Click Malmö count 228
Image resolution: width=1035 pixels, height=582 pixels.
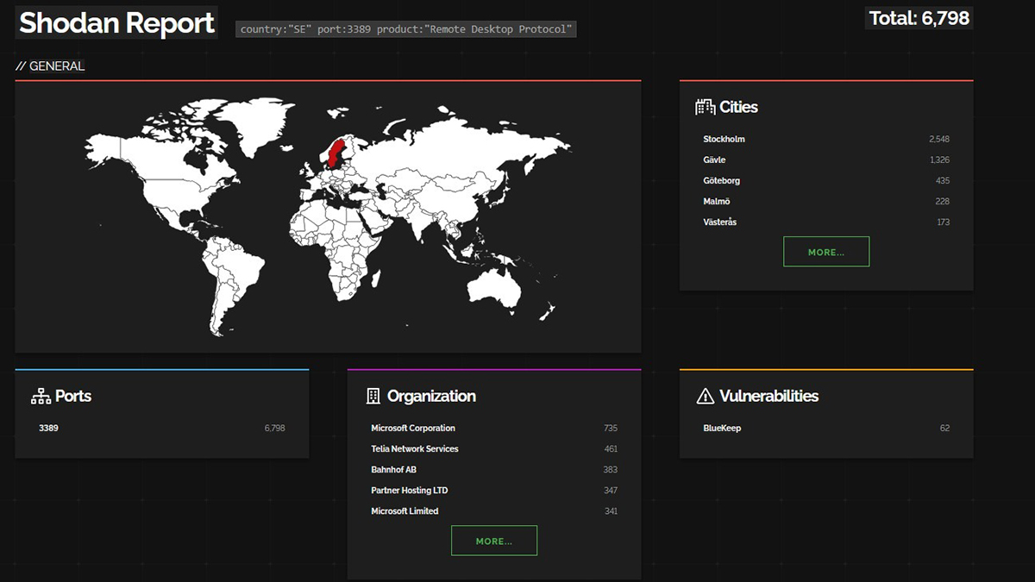(943, 201)
